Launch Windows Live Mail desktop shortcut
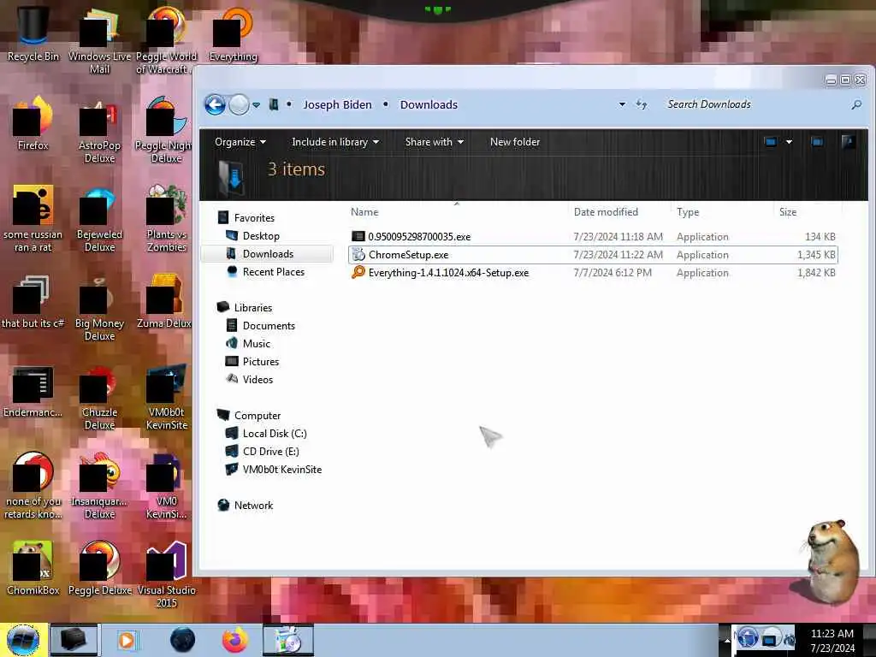This screenshot has width=876, height=657. 99,39
